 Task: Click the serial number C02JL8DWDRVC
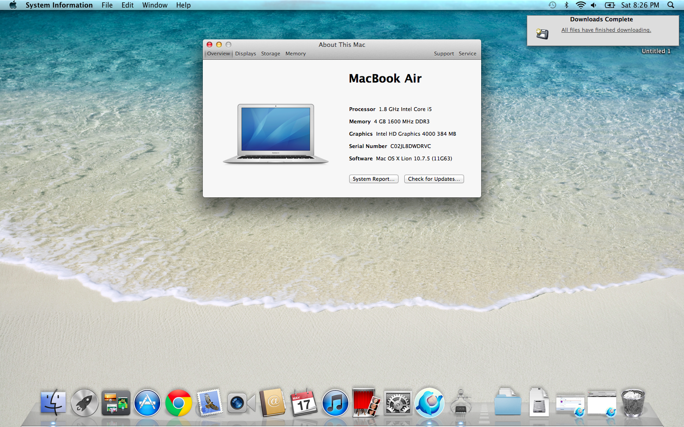[x=411, y=146]
